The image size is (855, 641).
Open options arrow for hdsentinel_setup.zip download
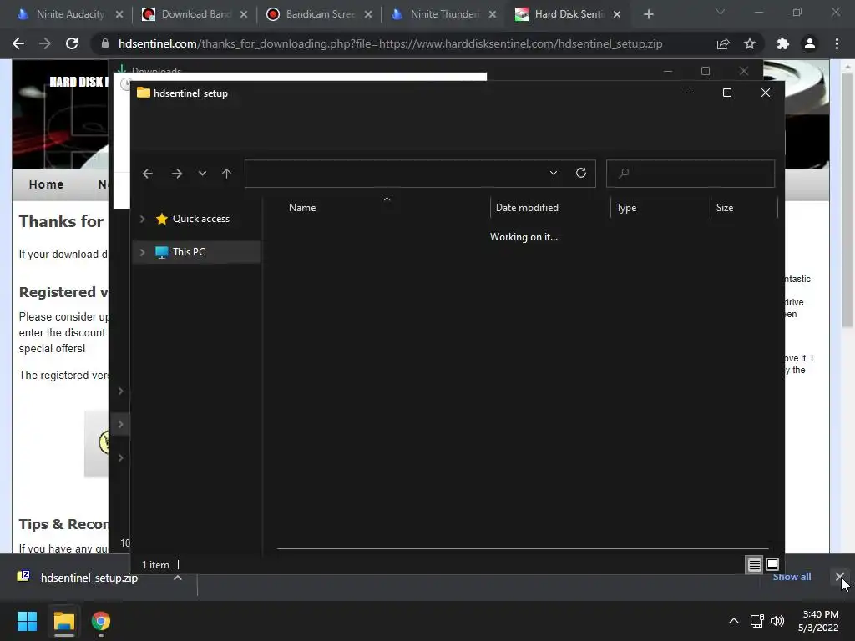(x=178, y=578)
